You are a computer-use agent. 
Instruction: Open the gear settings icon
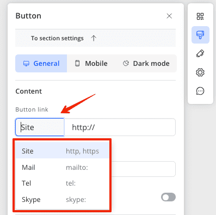tap(200, 72)
